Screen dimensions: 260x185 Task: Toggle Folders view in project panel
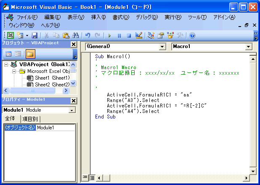pos(30,54)
